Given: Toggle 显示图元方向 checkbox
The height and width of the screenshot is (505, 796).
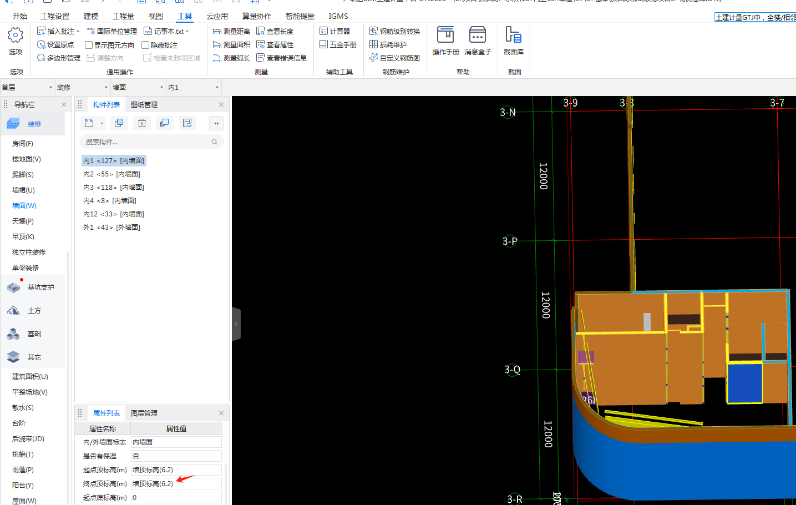Looking at the screenshot, I should tap(89, 45).
